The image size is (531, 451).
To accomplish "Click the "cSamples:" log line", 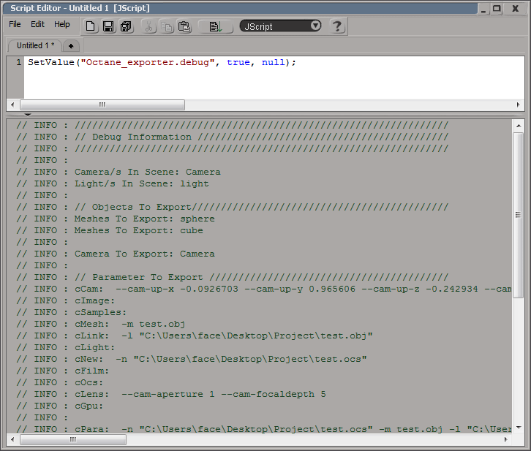I will pos(72,312).
